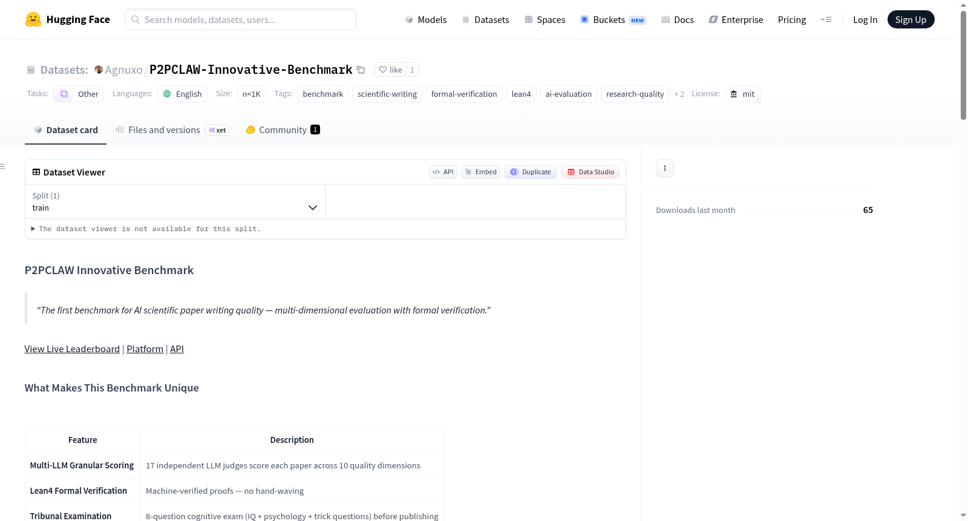Filter by the English language tag

[183, 94]
